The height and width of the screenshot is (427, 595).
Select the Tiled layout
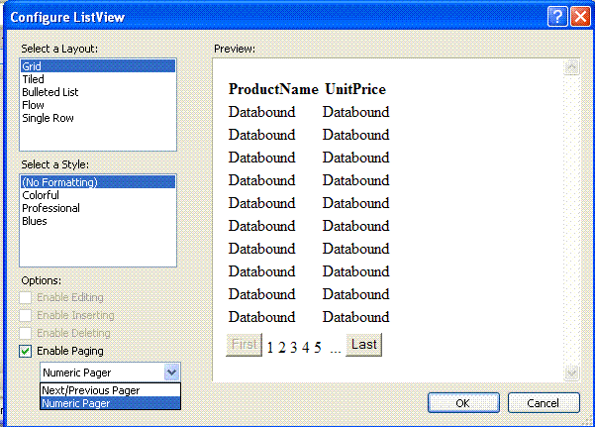coord(33,79)
